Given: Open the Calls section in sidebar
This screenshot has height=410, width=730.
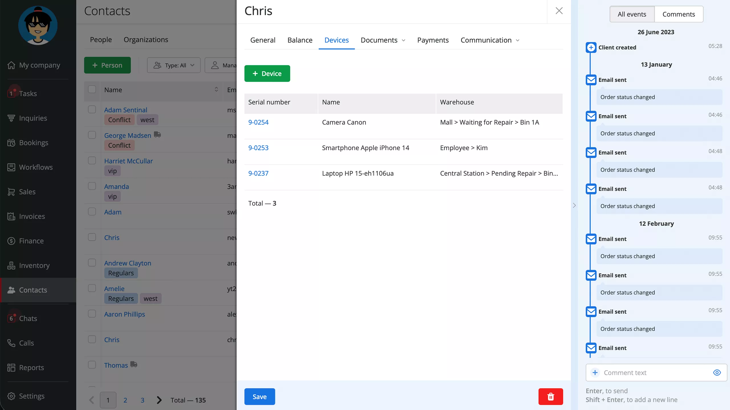Looking at the screenshot, I should coord(26,343).
